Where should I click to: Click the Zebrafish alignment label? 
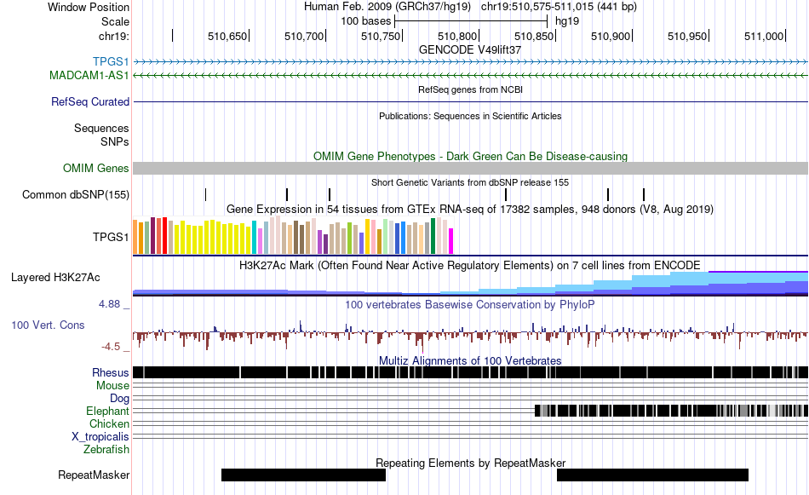pos(106,450)
